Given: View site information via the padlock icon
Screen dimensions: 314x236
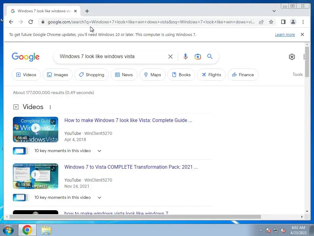Looking at the screenshot, I should click(43, 22).
